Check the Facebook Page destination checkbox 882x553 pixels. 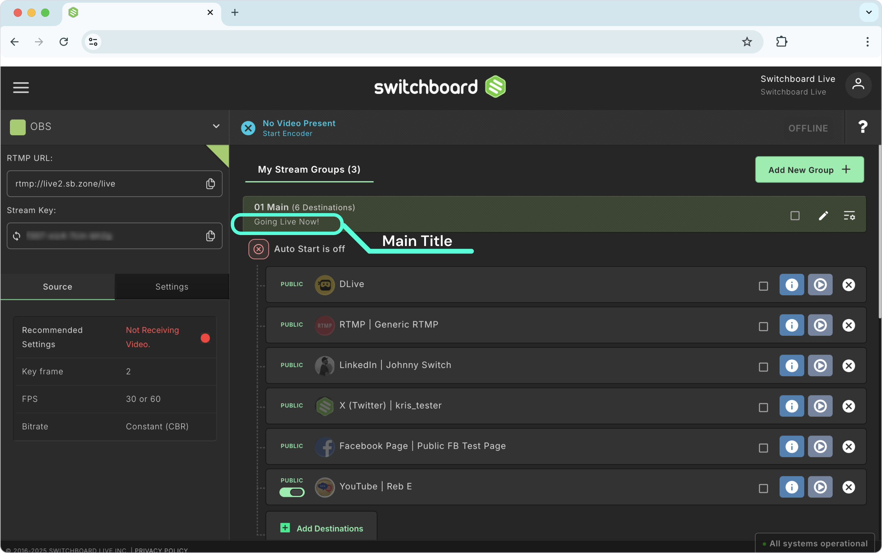pos(763,448)
